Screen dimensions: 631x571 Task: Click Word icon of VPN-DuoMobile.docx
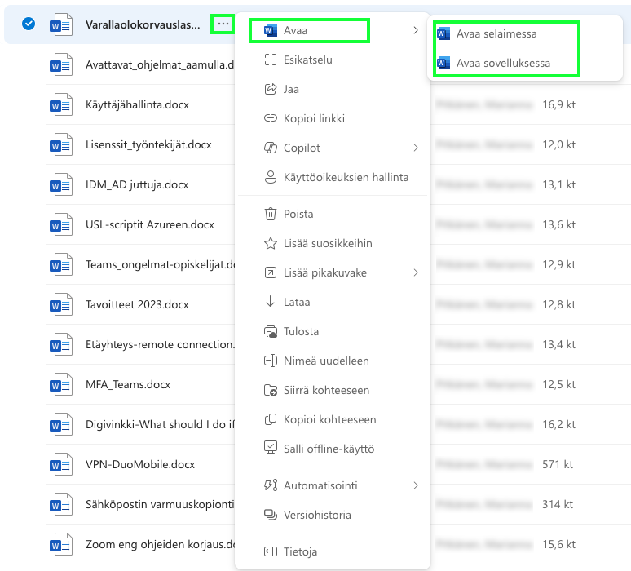(x=61, y=464)
